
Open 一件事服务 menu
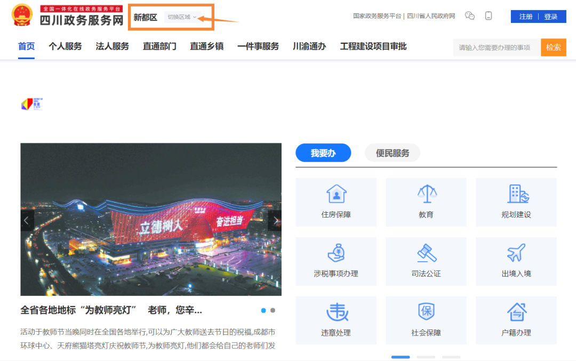[x=258, y=46]
